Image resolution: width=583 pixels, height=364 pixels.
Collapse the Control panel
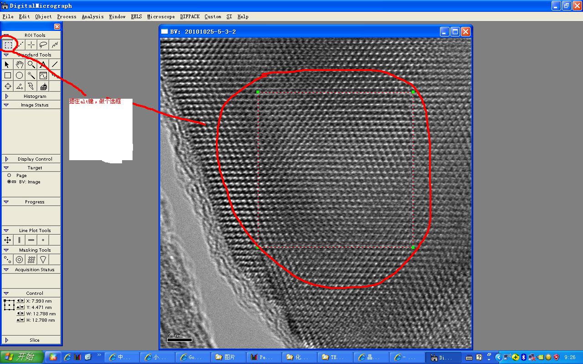(6, 293)
